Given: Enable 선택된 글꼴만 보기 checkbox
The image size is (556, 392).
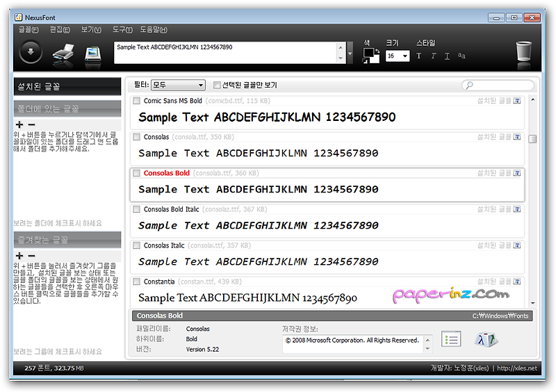Looking at the screenshot, I should (x=217, y=85).
